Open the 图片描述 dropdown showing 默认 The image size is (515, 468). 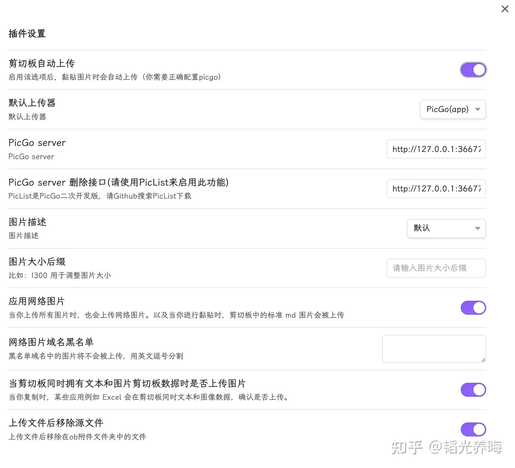pyautogui.click(x=446, y=228)
